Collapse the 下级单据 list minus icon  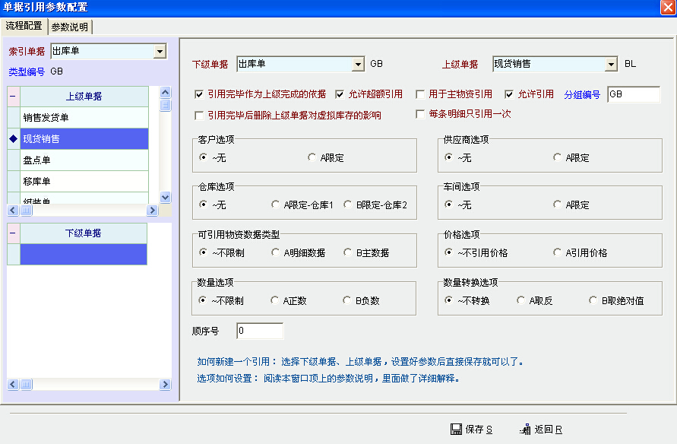pyautogui.click(x=13, y=233)
